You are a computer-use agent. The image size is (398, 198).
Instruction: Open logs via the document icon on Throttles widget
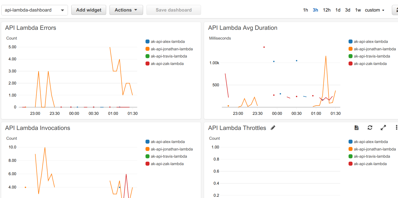[356, 127]
